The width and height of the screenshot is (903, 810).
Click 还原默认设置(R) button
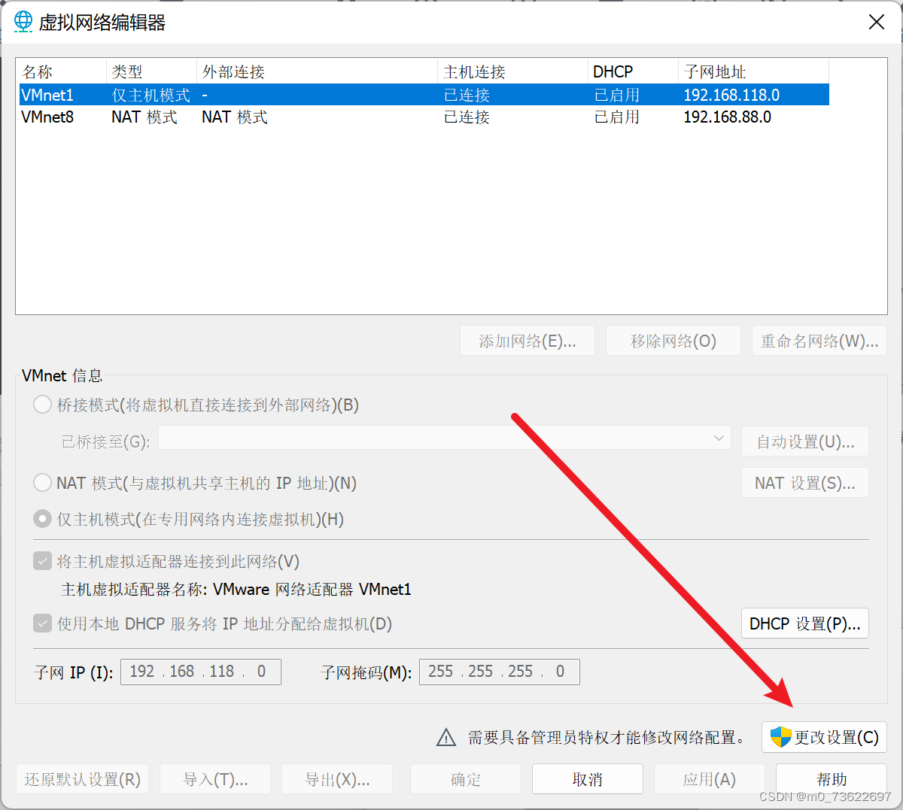(x=82, y=779)
